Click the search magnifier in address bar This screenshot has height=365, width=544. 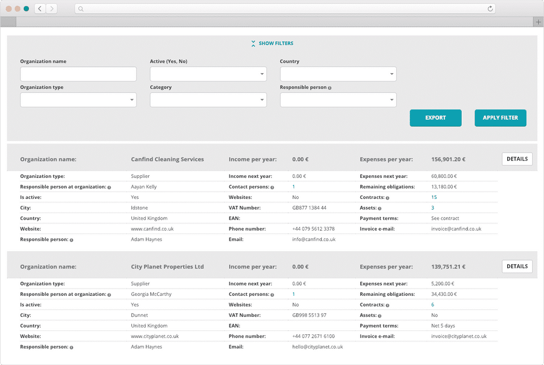(x=81, y=9)
